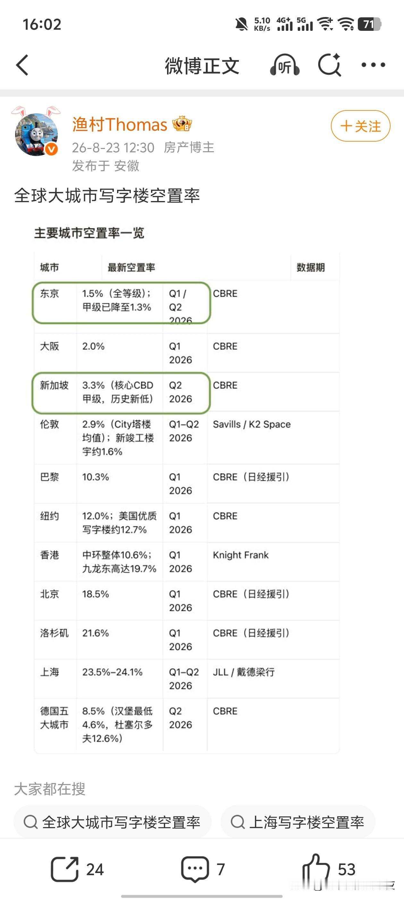Image resolution: width=404 pixels, height=899 pixels.
Task: Open the vacancy rate table image
Action: 187,488
